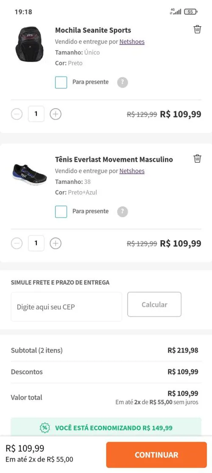This screenshot has height=473, width=212.
Task: Select the Mochila quantity number box
Action: coord(36,114)
